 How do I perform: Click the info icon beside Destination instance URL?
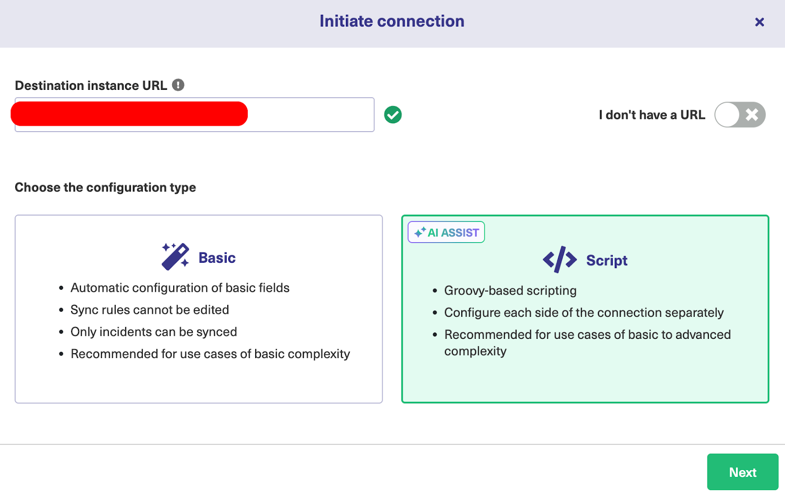point(178,85)
